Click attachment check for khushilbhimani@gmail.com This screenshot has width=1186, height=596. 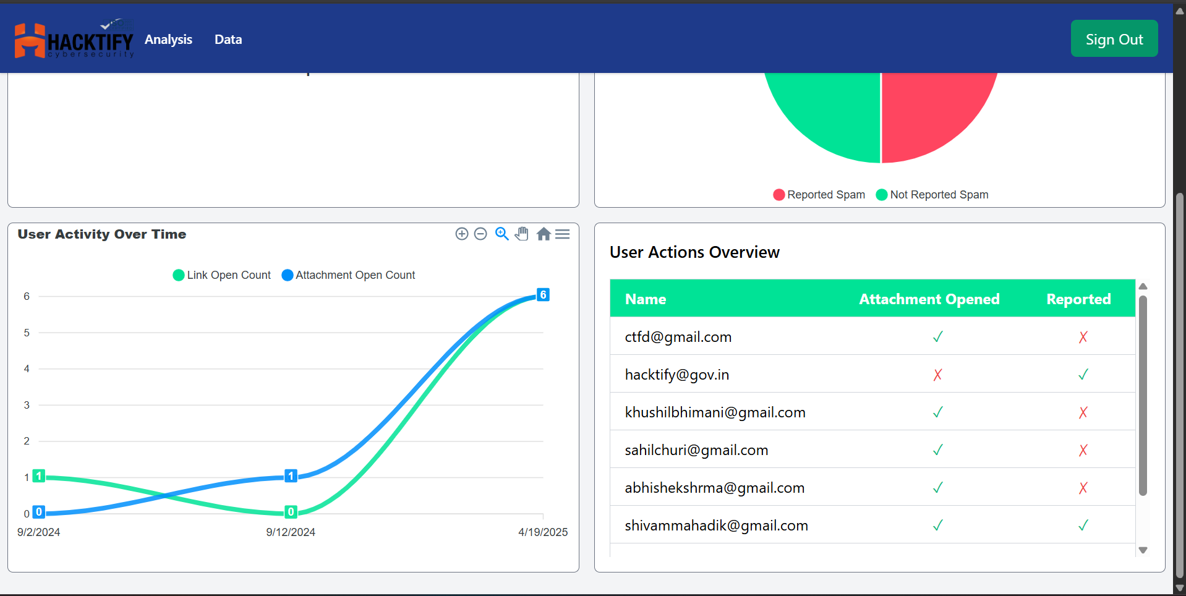pos(937,412)
